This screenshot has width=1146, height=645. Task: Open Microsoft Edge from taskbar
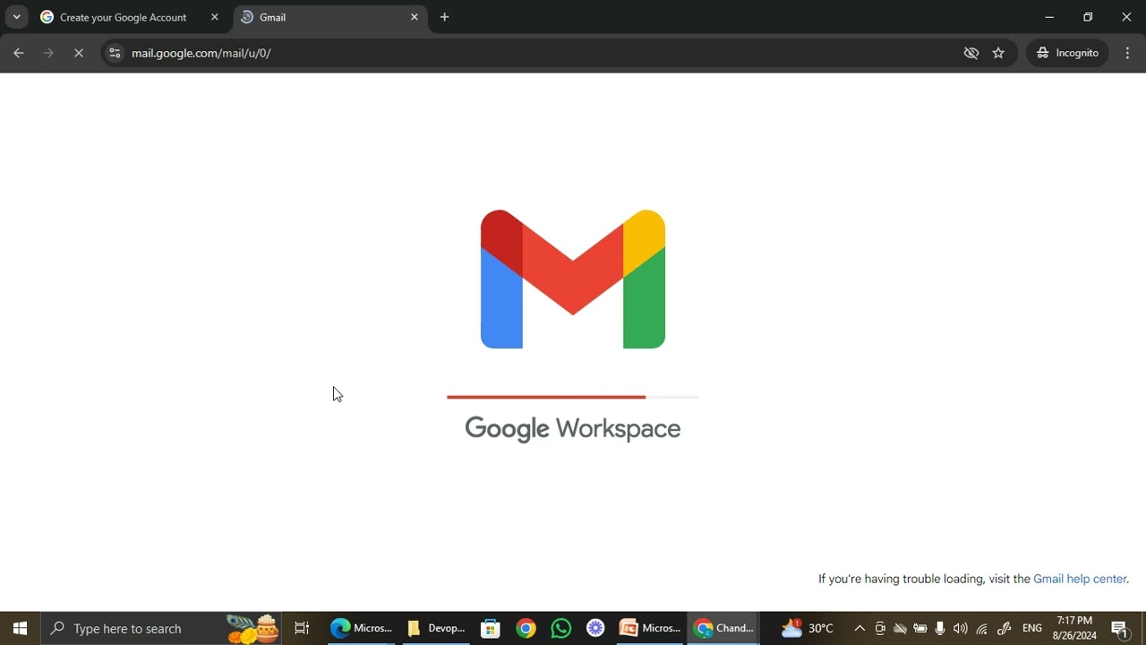coord(361,628)
